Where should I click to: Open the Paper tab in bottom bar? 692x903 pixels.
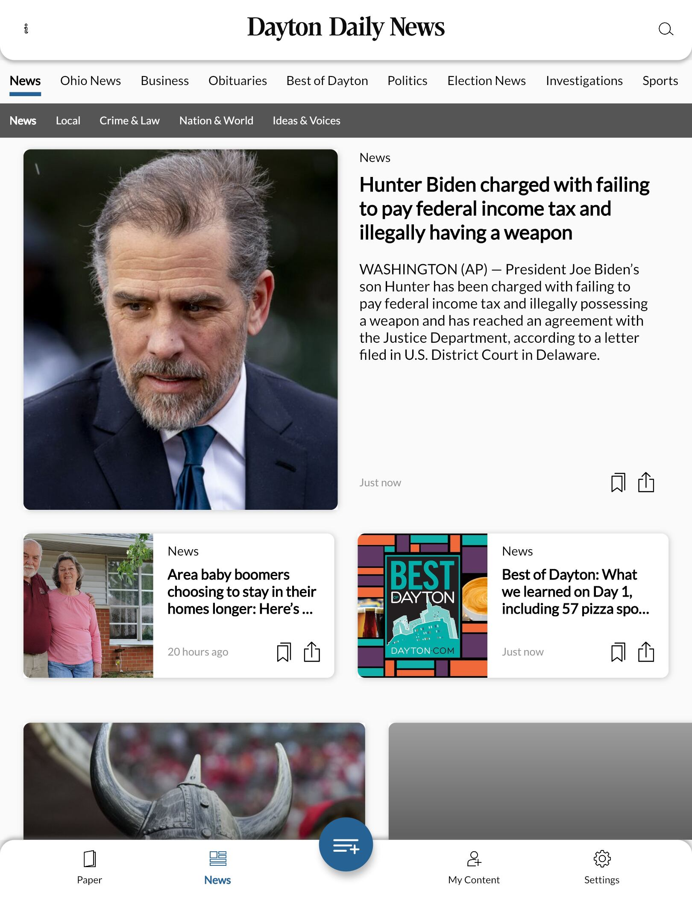point(89,867)
